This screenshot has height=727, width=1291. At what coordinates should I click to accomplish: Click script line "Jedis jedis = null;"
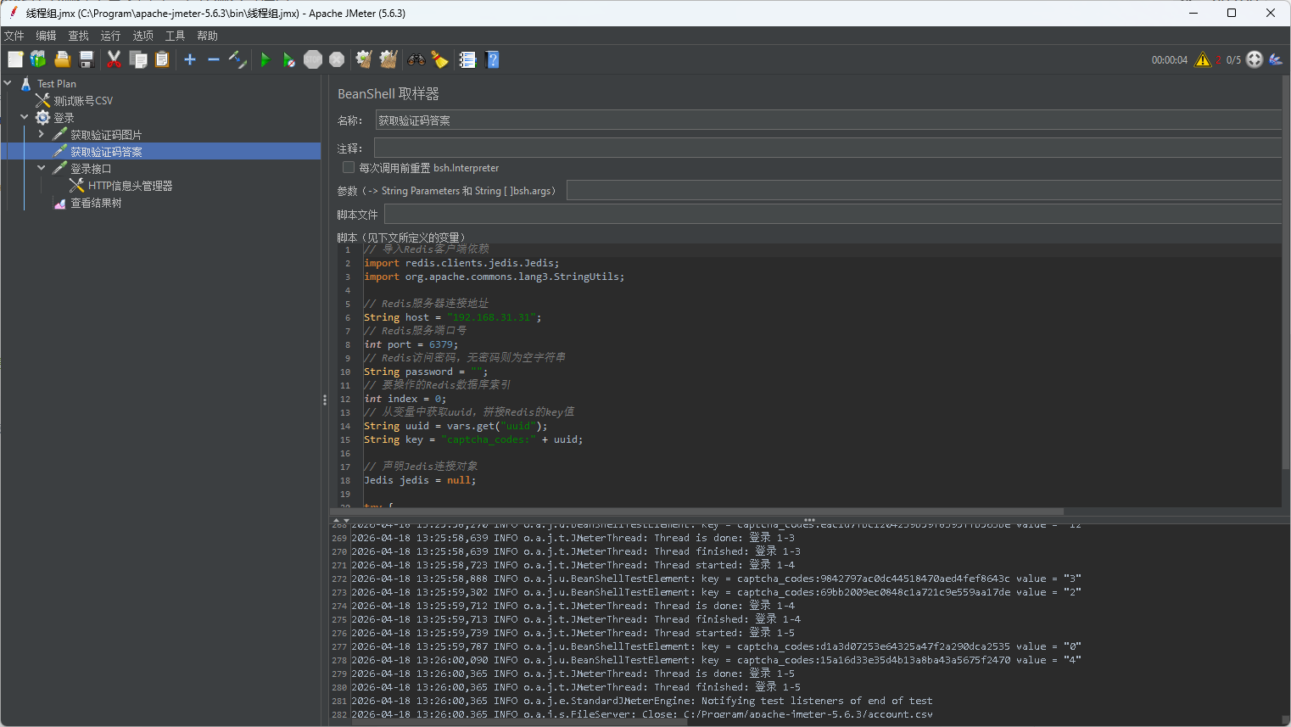click(420, 480)
